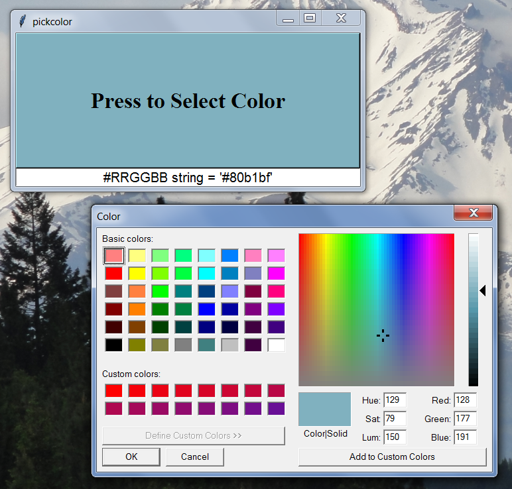Click the Red value input field
Image resolution: width=512 pixels, height=489 pixels.
[x=465, y=400]
